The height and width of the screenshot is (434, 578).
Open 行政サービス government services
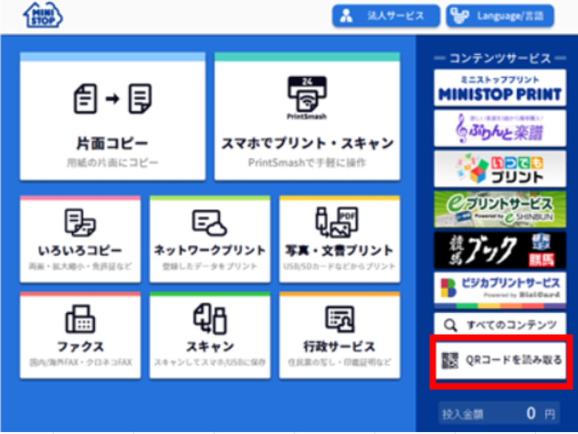pyautogui.click(x=340, y=336)
